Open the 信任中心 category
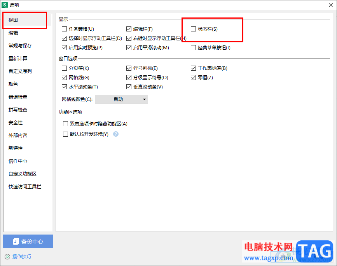 [x=27, y=161]
